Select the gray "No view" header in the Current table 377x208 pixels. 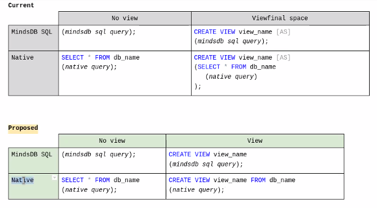(x=125, y=18)
